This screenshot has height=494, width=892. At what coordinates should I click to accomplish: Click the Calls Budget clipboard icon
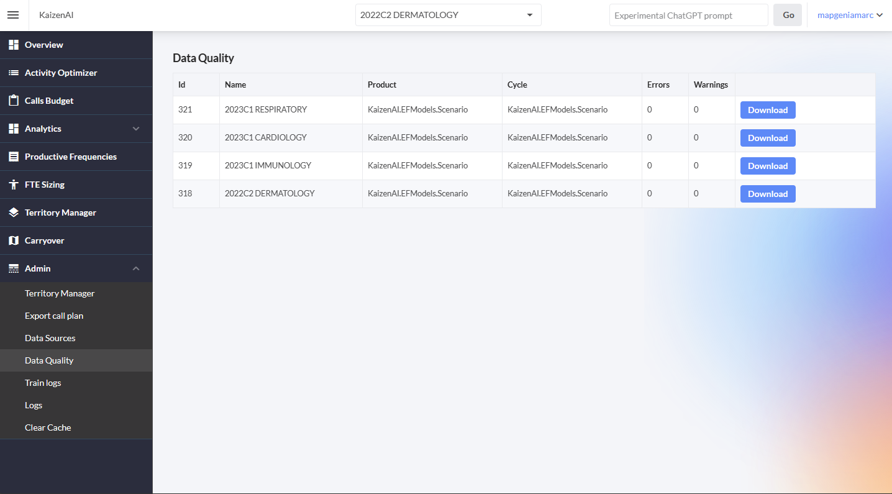click(13, 101)
